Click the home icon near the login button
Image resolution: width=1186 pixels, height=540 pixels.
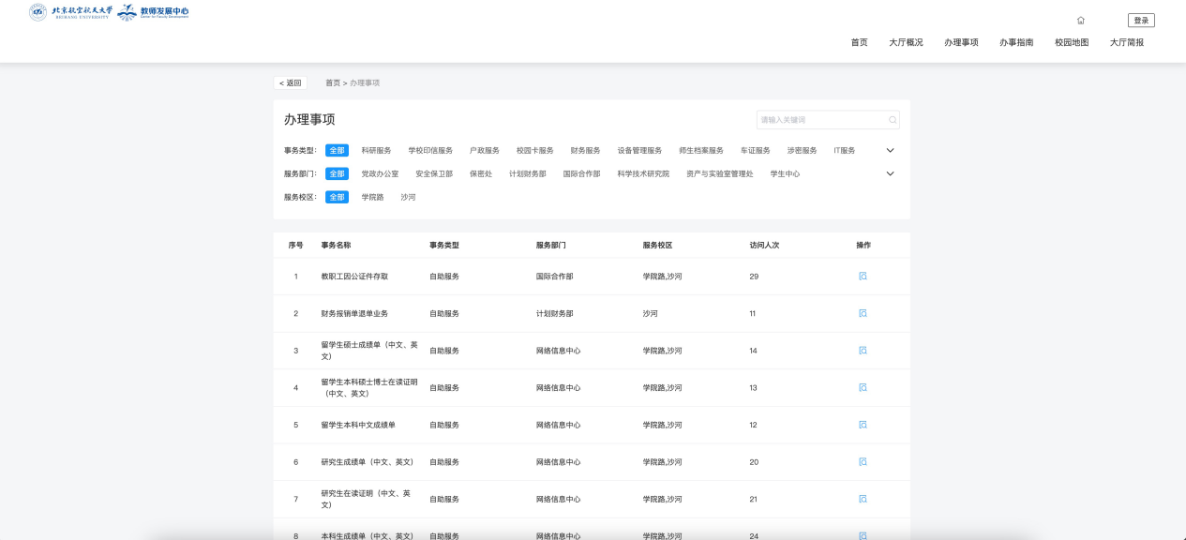pos(1080,21)
